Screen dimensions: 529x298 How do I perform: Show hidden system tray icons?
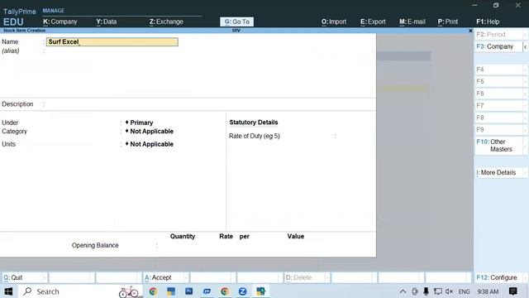[403, 291]
